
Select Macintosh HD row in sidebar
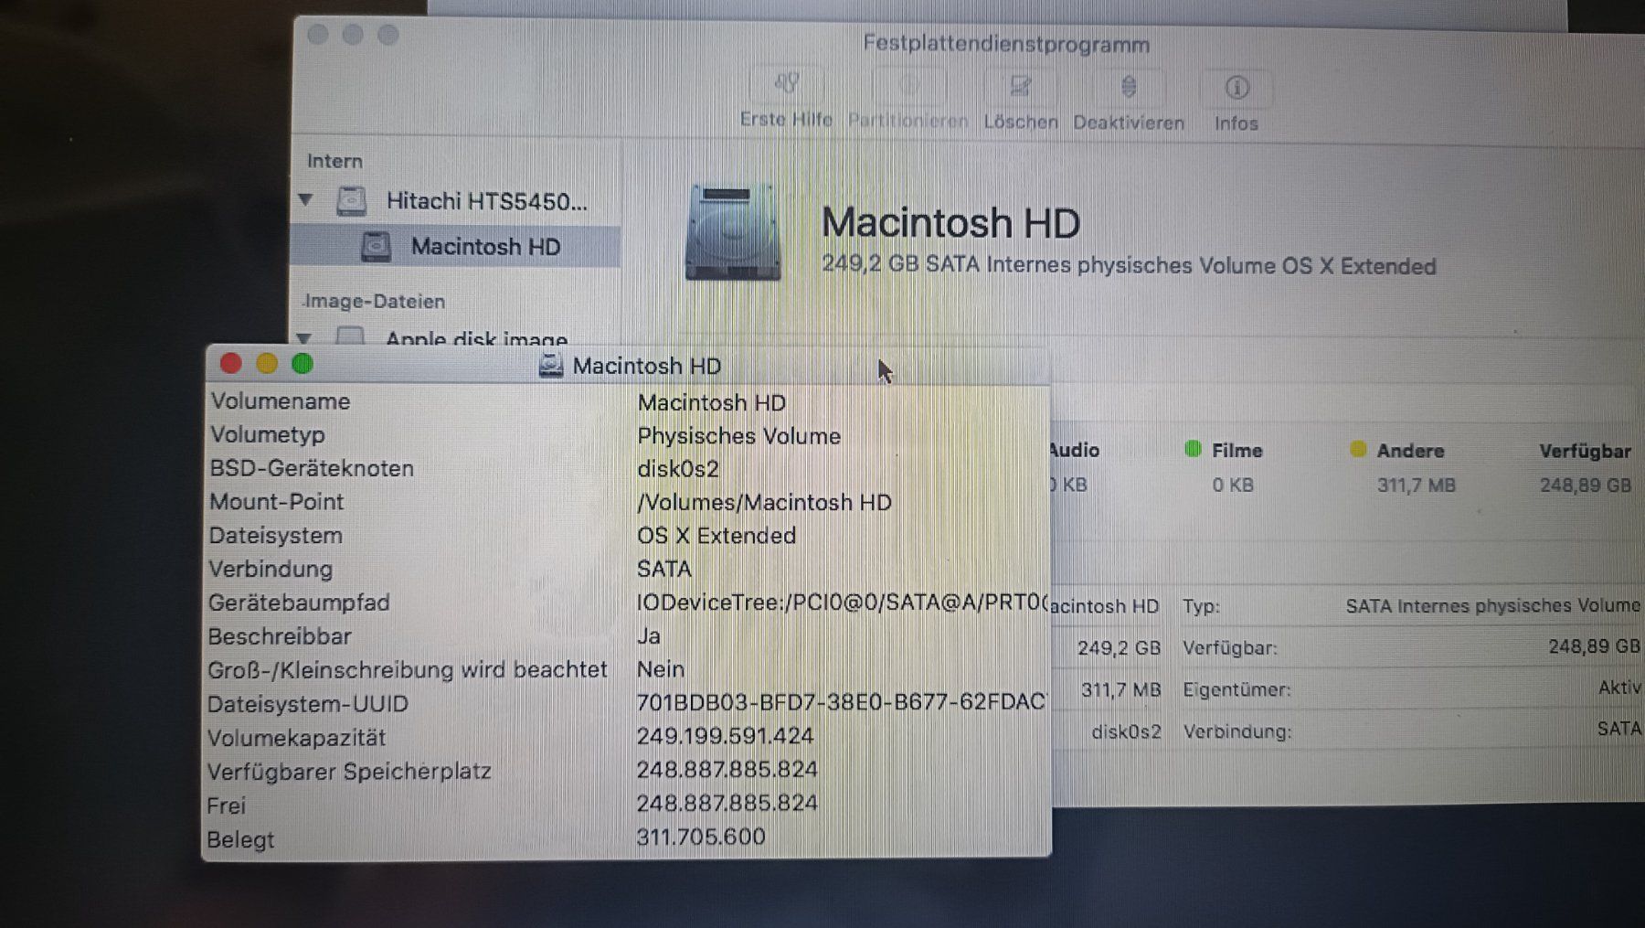(455, 247)
